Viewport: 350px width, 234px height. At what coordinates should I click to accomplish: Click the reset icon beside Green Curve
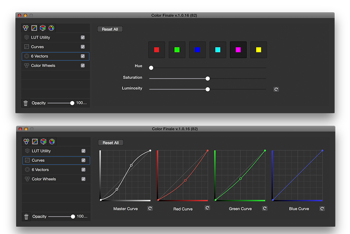265,208
